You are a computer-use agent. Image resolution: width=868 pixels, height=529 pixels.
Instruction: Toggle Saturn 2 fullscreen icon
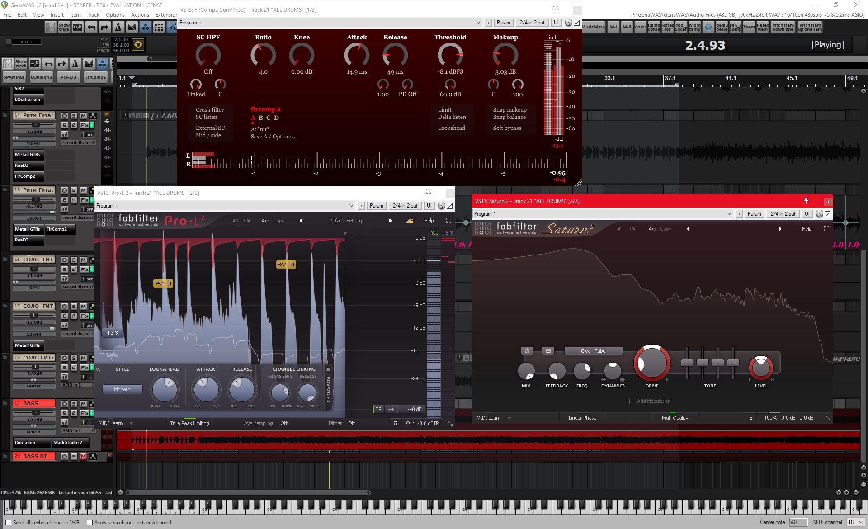826,229
